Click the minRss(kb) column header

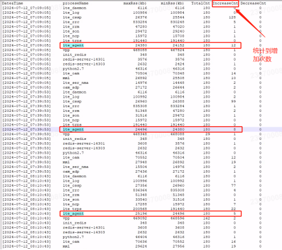coord(173,4)
